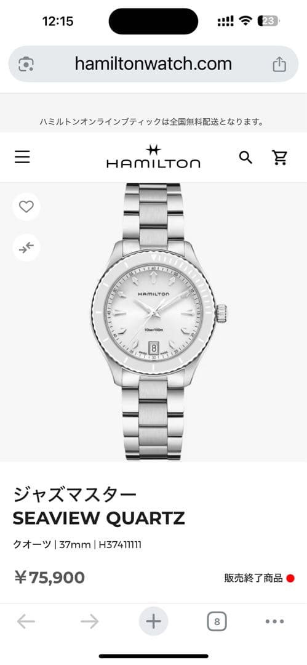Open the hamburger navigation menu

22,158
